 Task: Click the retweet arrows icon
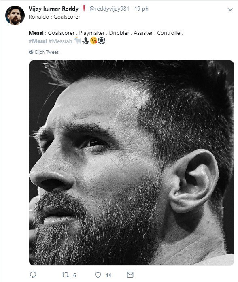coord(65,275)
